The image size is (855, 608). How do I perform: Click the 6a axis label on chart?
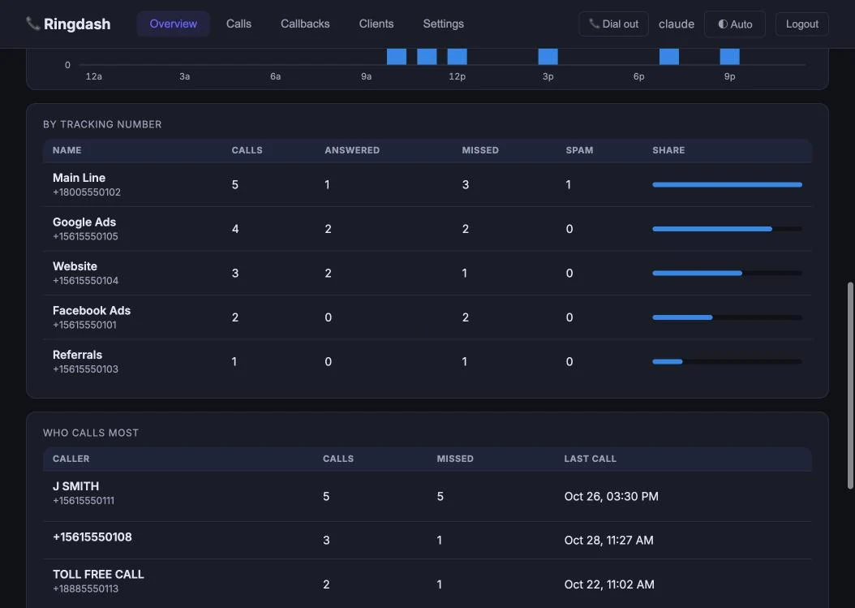[x=275, y=76]
